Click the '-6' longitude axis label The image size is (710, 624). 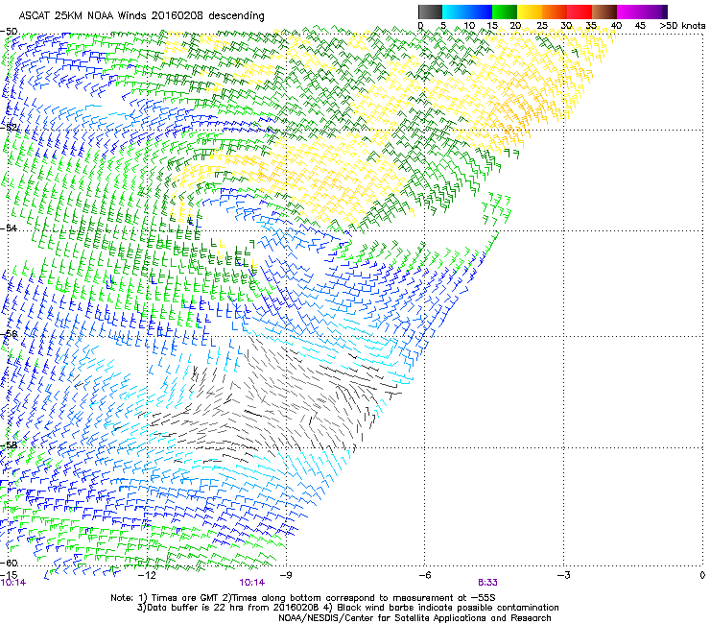[425, 575]
